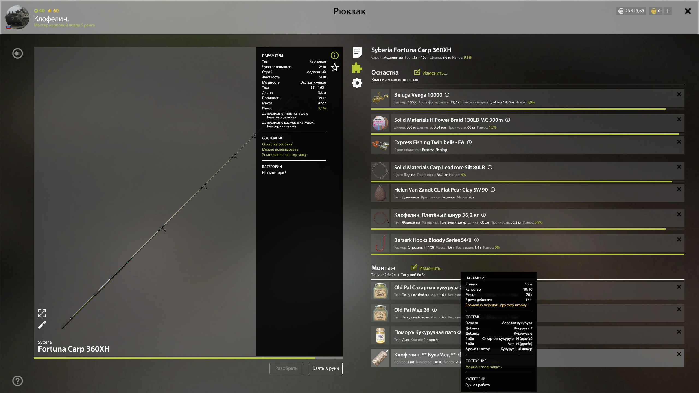Click the silver balance 23 513,63
The height and width of the screenshot is (393, 699).
(631, 11)
